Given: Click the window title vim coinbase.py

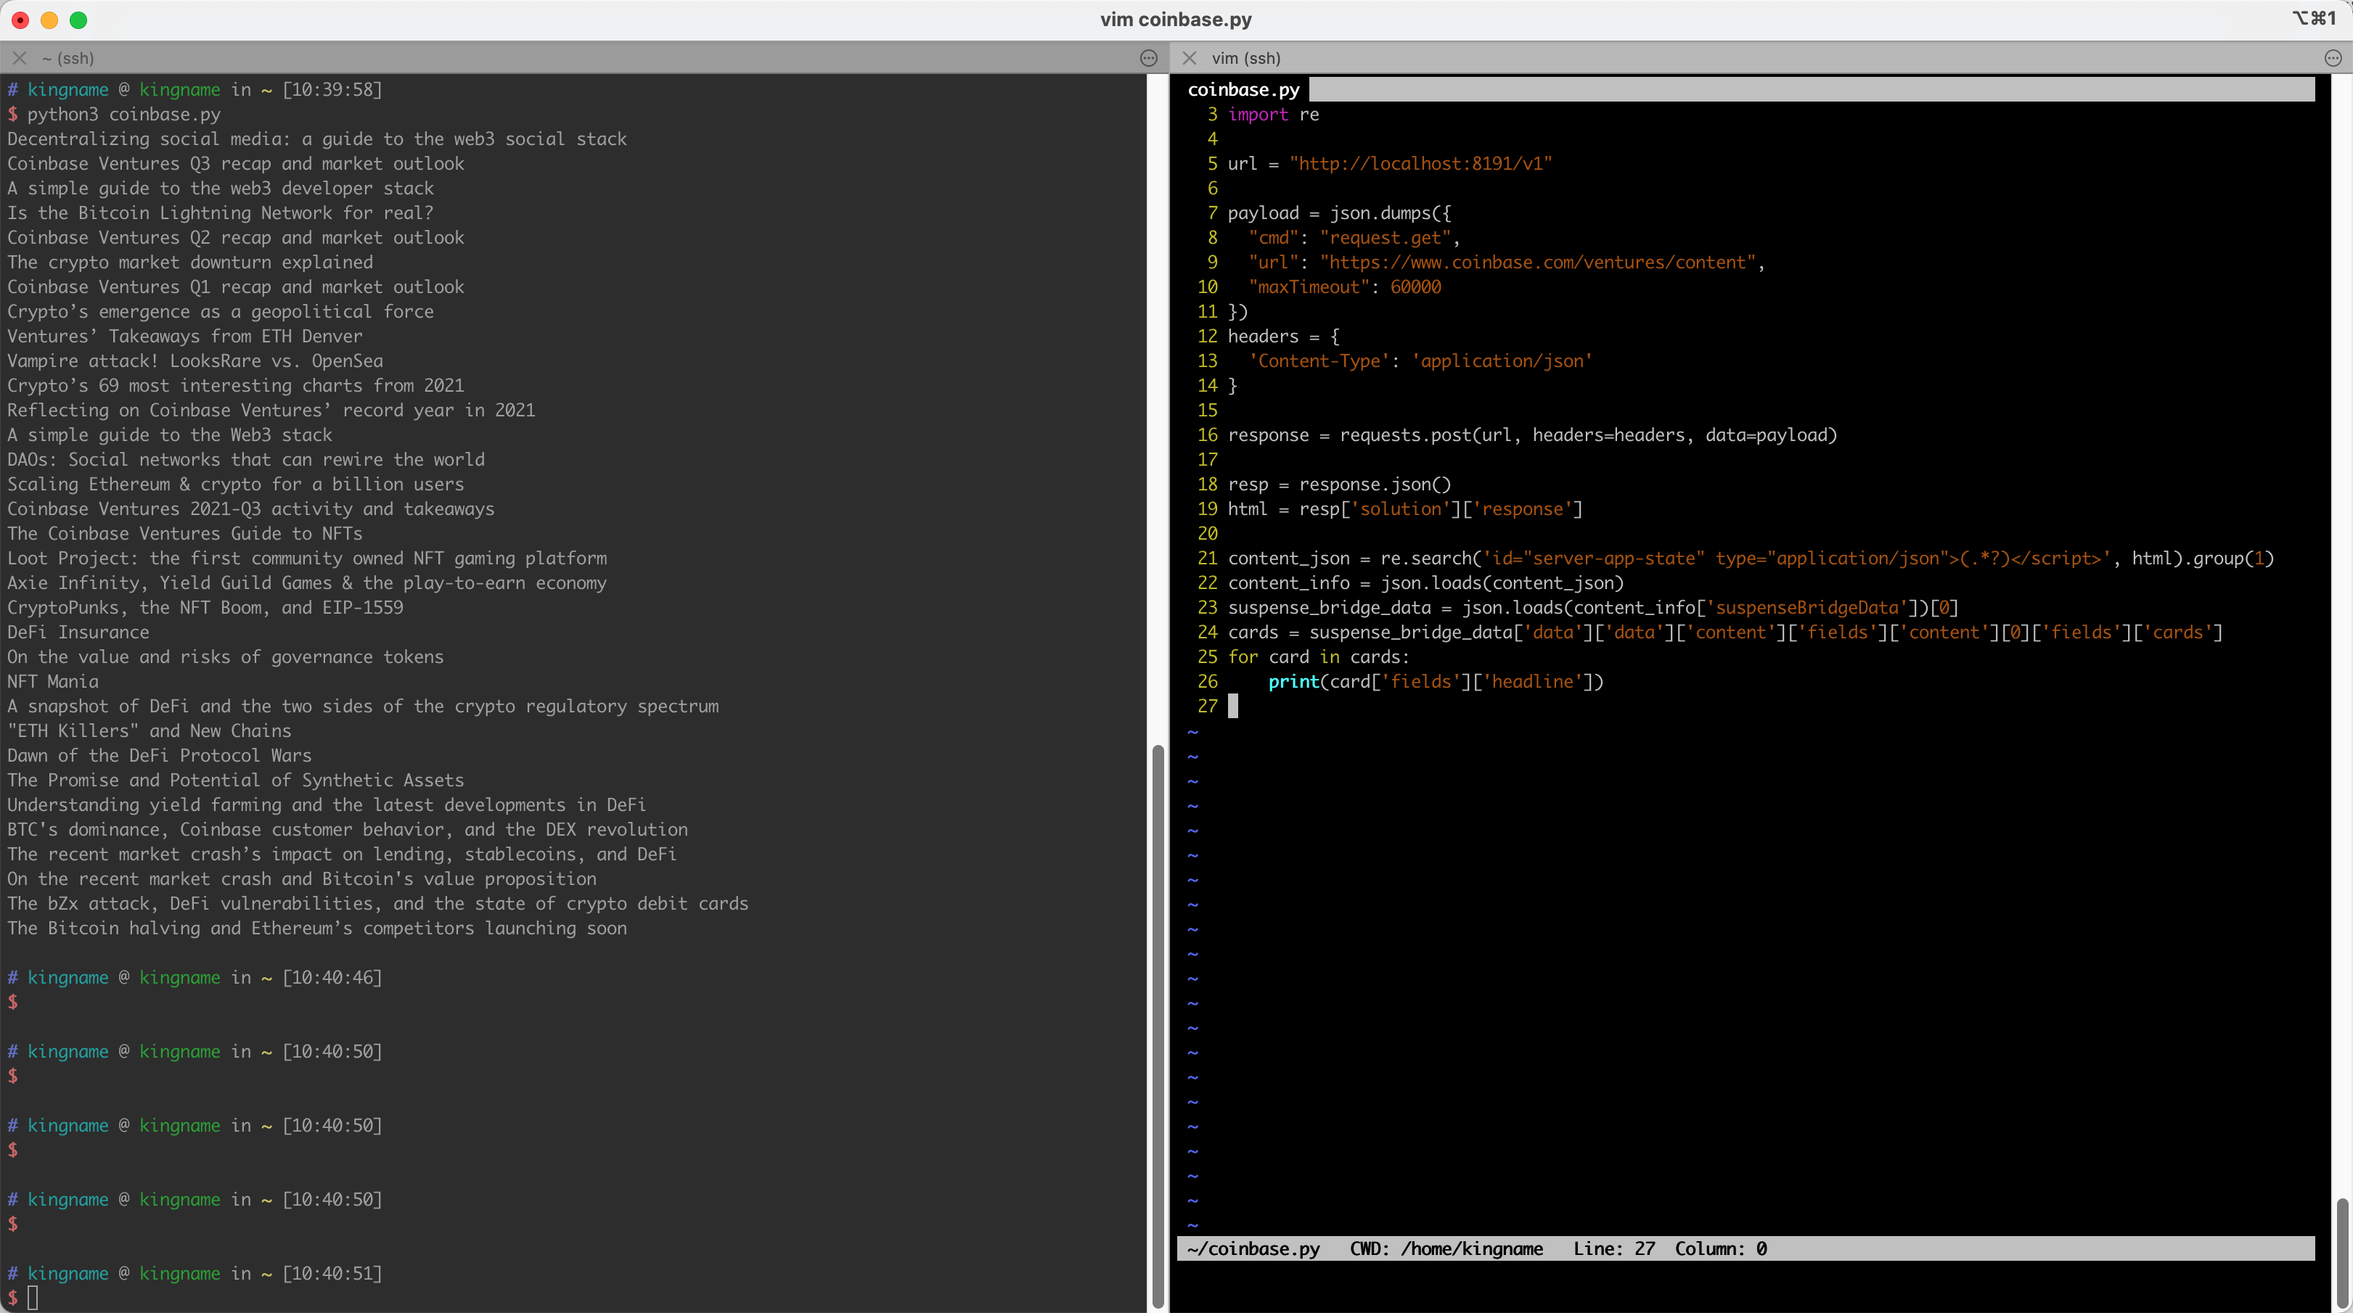Looking at the screenshot, I should click(1176, 19).
